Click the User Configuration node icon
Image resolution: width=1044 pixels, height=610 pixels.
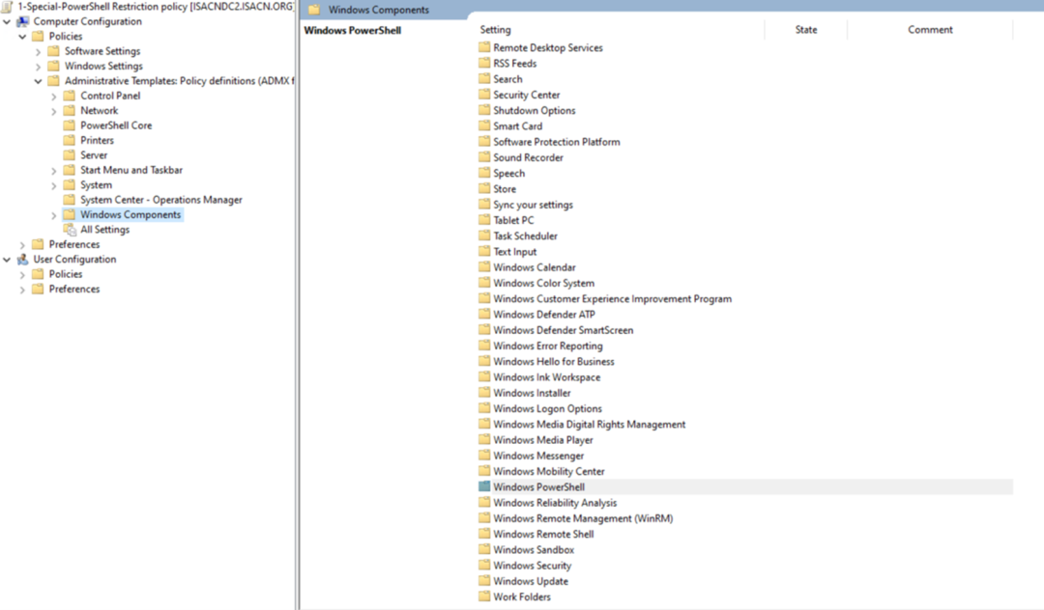click(22, 259)
